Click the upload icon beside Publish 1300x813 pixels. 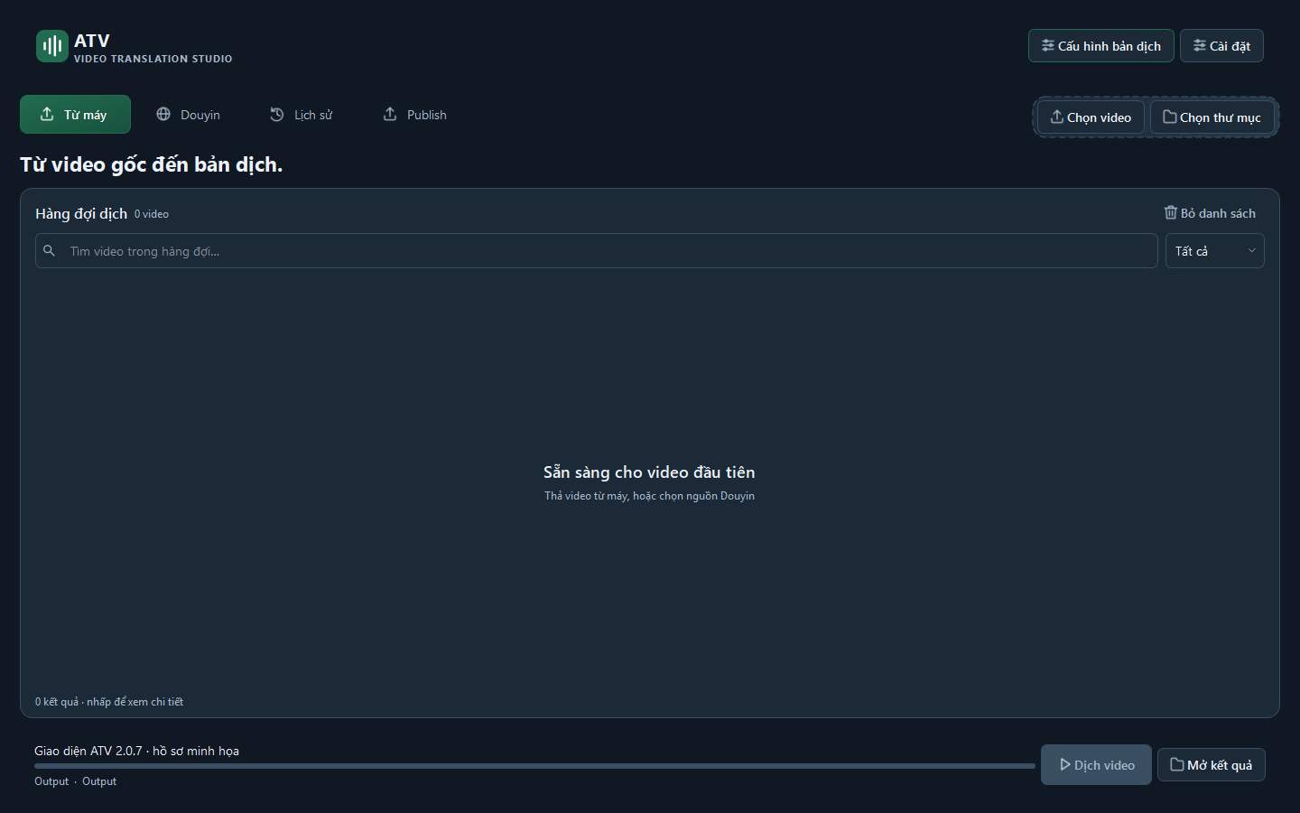click(x=390, y=114)
